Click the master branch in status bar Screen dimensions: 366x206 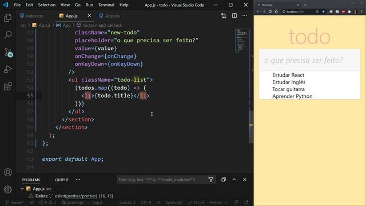pos(15,203)
